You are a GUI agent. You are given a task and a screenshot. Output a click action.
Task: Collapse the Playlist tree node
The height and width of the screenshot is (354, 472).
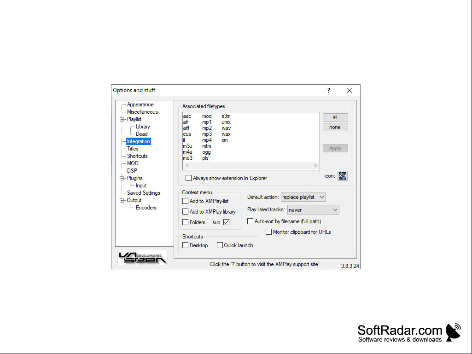(122, 119)
